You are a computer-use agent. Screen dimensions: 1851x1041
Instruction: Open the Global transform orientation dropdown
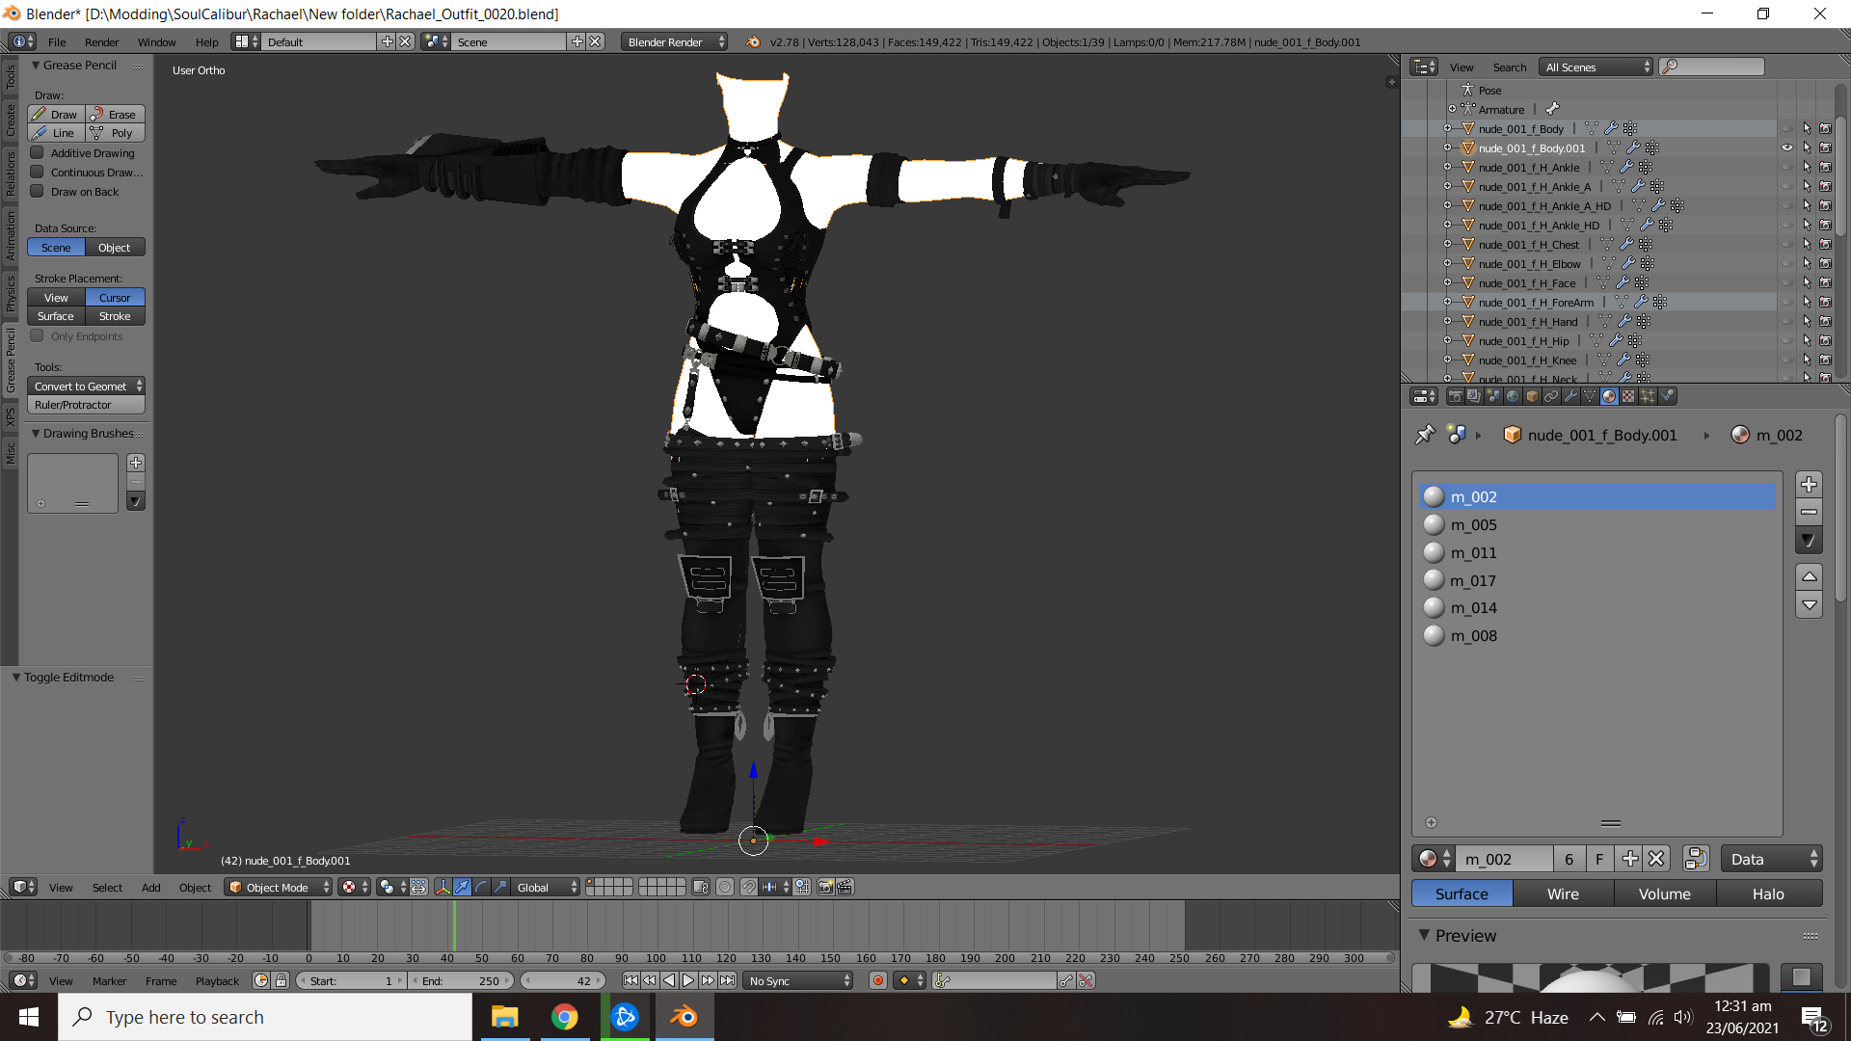point(547,887)
